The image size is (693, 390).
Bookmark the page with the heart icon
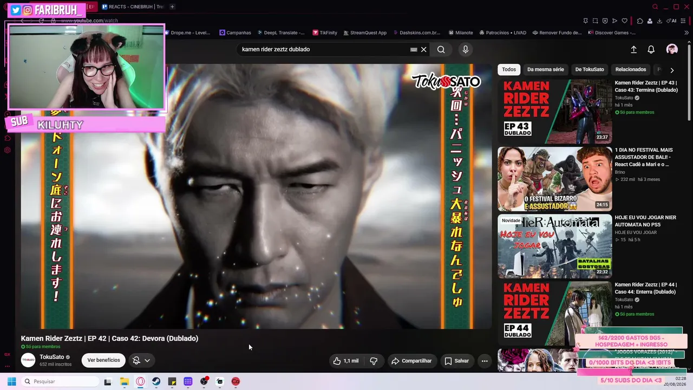(x=624, y=21)
